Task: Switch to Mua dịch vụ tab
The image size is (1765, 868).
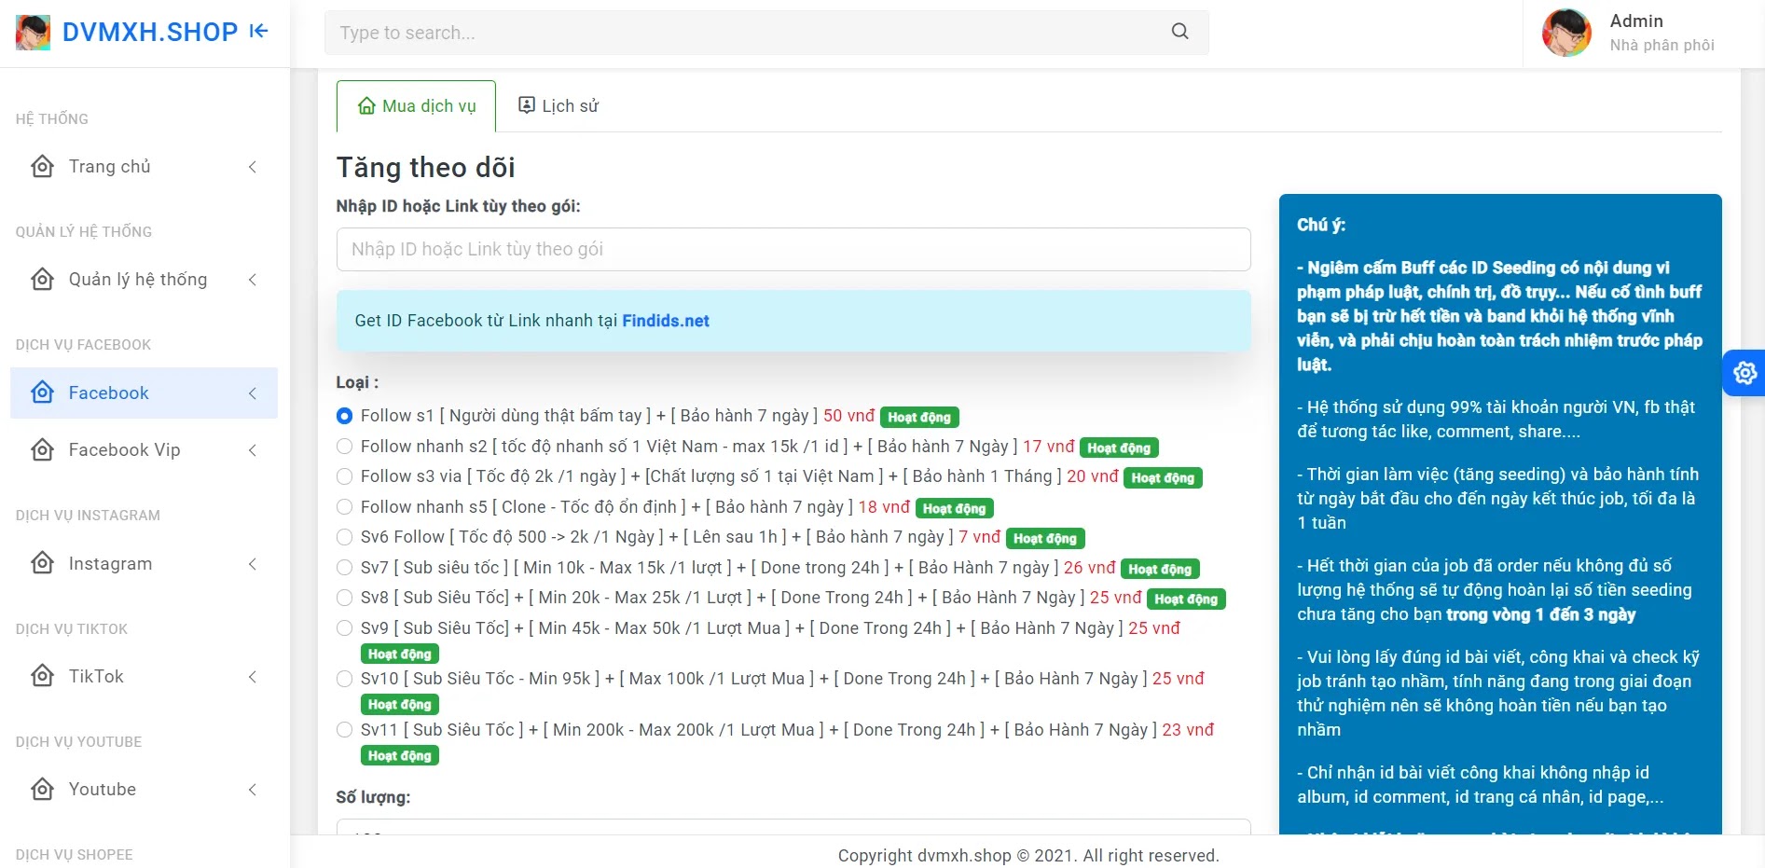Action: coord(416,106)
